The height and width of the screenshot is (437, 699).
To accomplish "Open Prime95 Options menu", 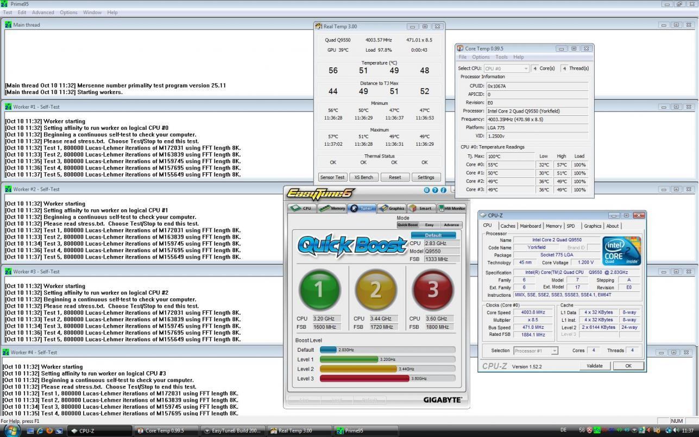I will point(68,13).
